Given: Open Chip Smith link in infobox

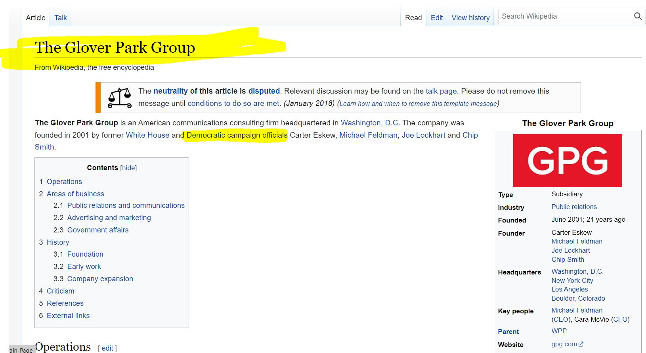Looking at the screenshot, I should [x=568, y=259].
